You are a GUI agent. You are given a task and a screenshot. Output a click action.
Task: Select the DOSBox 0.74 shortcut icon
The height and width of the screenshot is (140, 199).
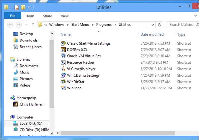63,50
